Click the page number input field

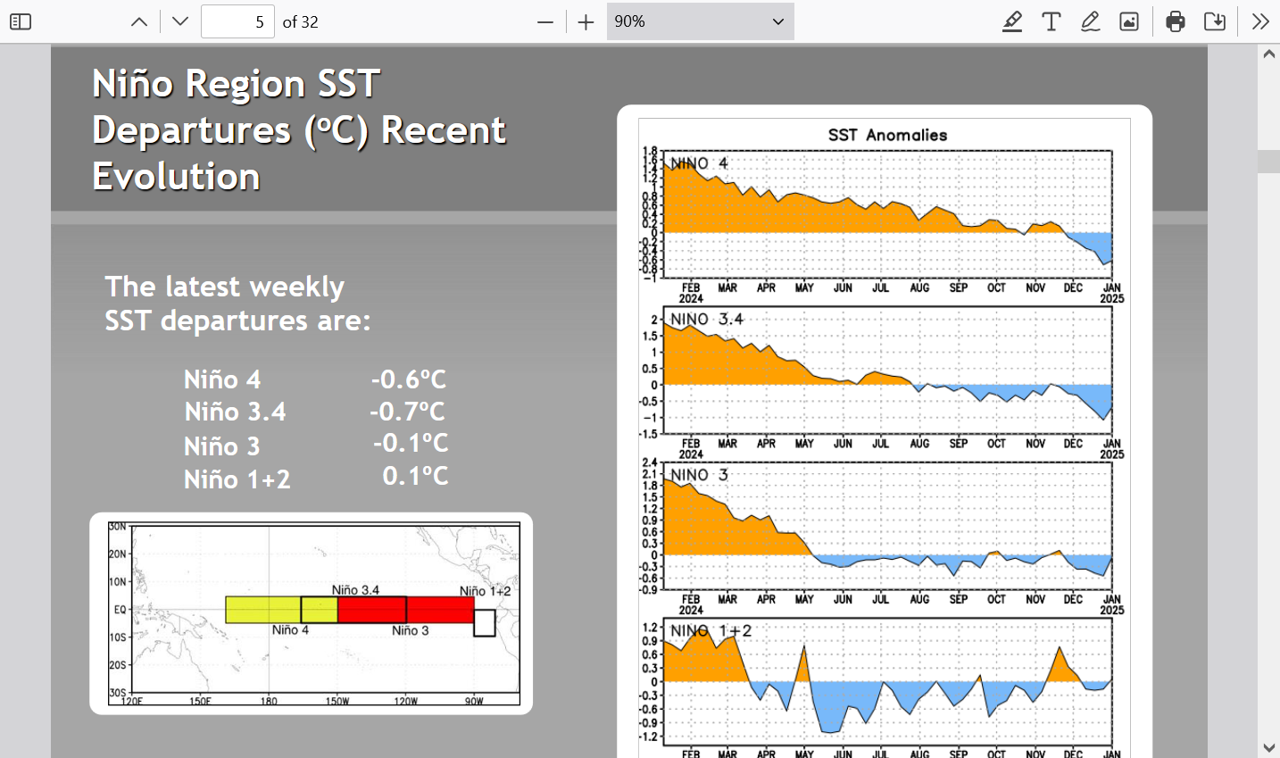click(x=237, y=21)
